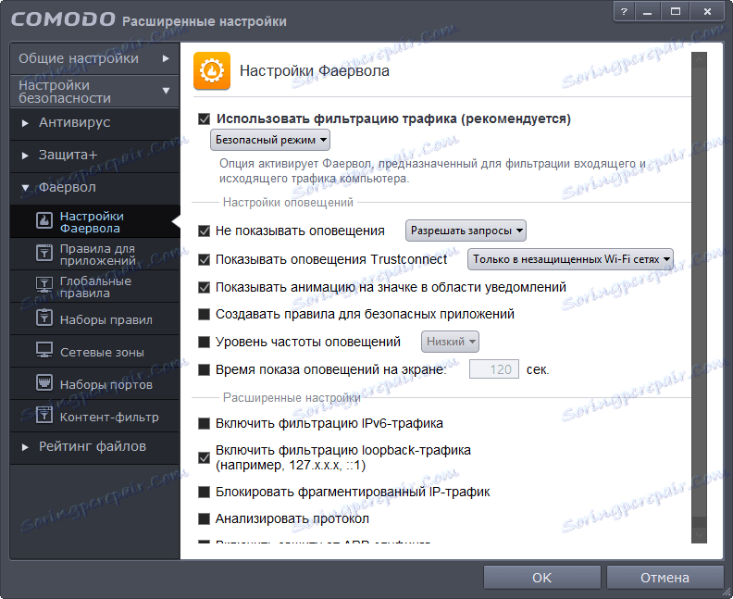Select Глобальные правила menu entry
This screenshot has height=599, width=733.
[x=94, y=286]
